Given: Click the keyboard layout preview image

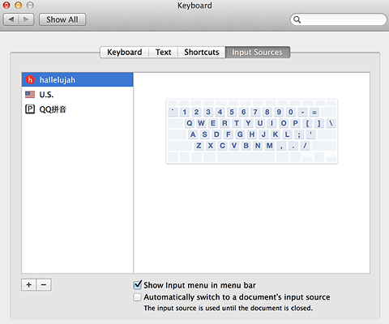Looking at the screenshot, I should tap(252, 131).
